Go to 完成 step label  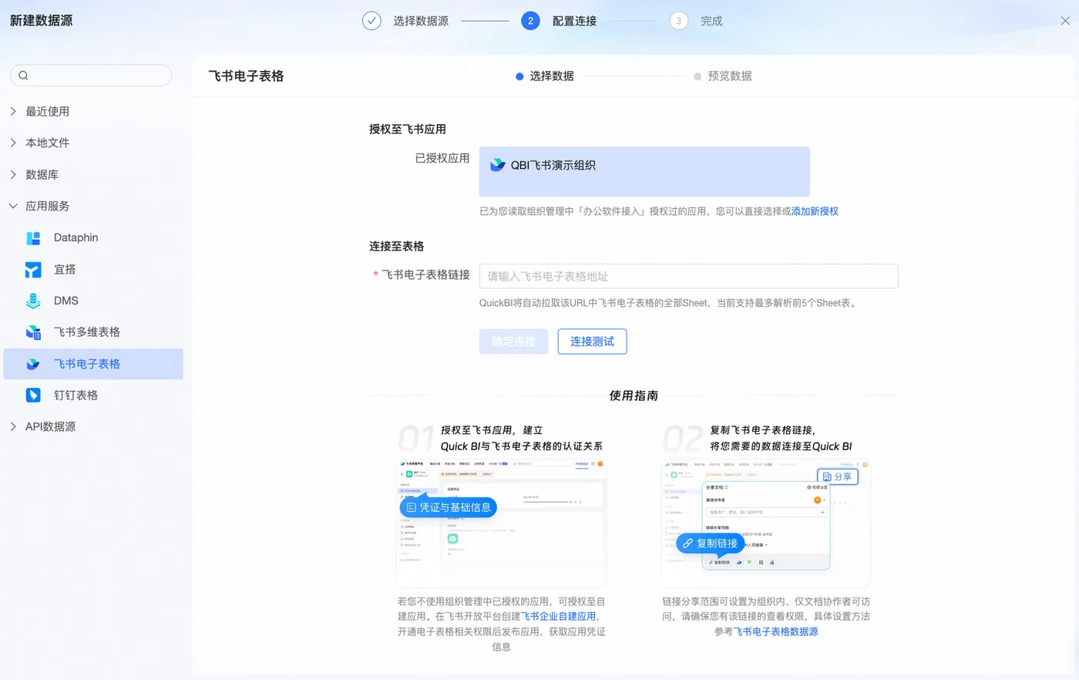point(711,21)
